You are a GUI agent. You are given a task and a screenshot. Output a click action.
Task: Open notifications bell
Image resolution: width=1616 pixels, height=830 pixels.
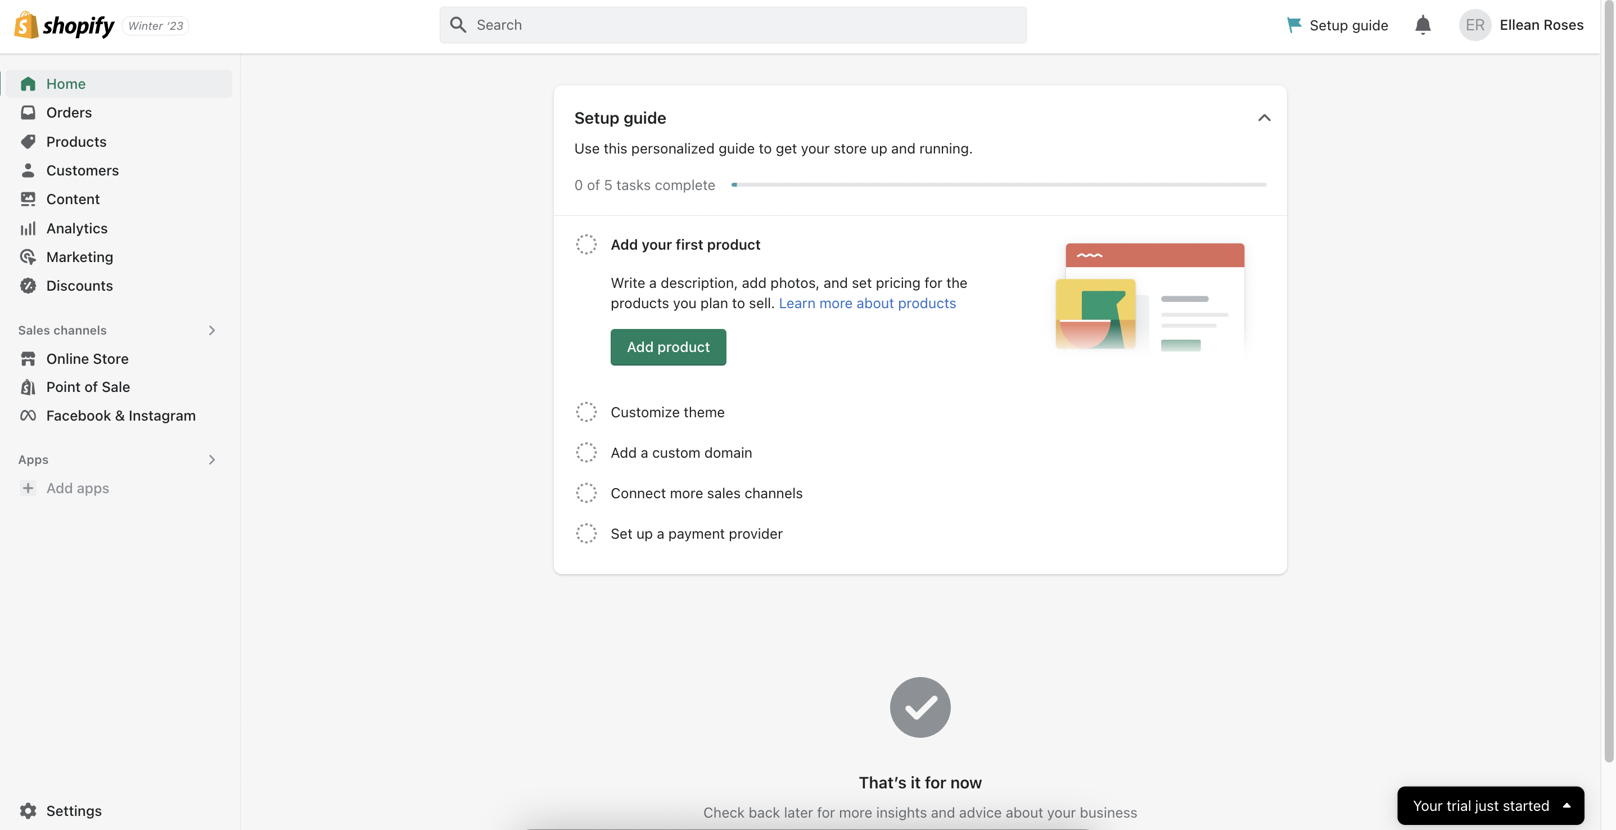tap(1423, 25)
